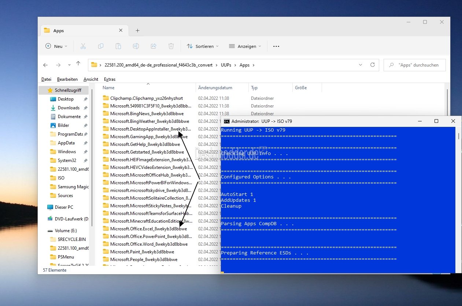
Task: Click the console window vertical scrollbar
Action: click(x=459, y=199)
